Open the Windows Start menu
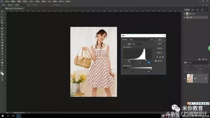The image size is (210, 118). (2, 116)
